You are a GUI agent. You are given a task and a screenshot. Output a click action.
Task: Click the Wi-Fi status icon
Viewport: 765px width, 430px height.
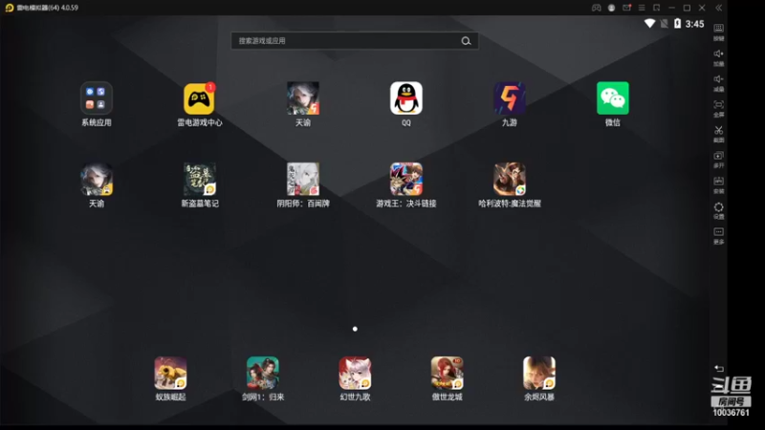(649, 23)
